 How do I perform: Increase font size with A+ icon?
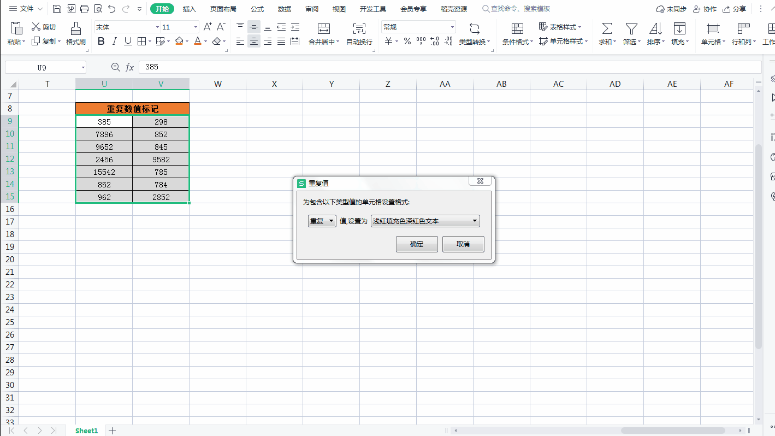[x=208, y=27]
